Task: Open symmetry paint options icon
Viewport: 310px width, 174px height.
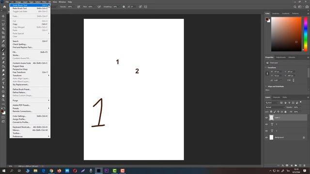Action: [145, 7]
